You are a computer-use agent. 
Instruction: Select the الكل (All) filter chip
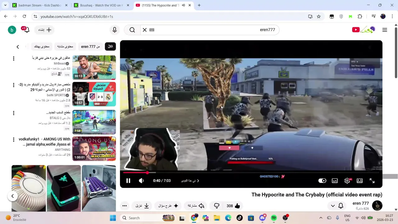click(110, 46)
